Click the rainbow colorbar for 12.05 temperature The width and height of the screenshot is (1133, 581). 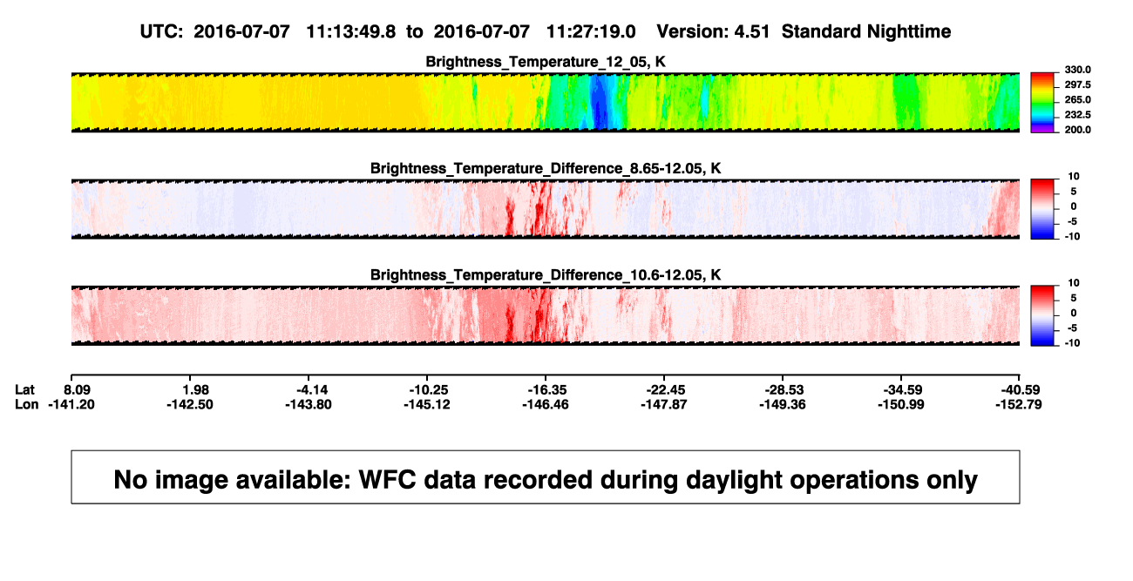click(x=1041, y=102)
